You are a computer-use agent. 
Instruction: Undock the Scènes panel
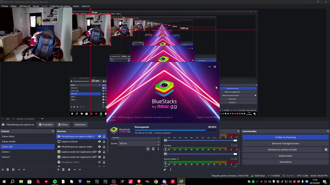53,131
